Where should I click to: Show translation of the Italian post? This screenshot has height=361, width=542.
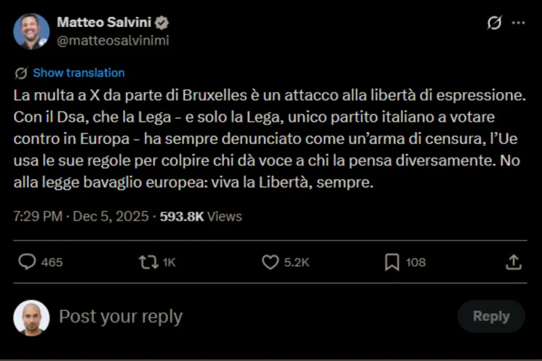point(78,73)
